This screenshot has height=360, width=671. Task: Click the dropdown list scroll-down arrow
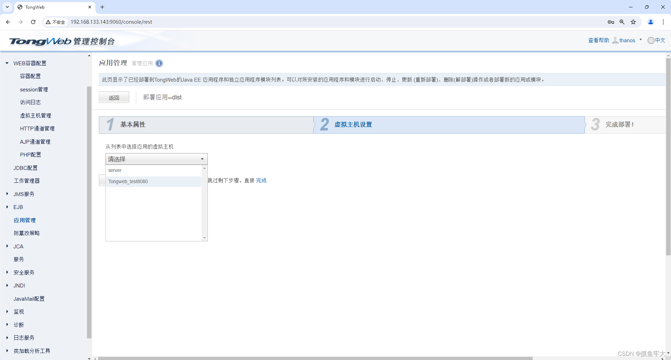tap(205, 238)
